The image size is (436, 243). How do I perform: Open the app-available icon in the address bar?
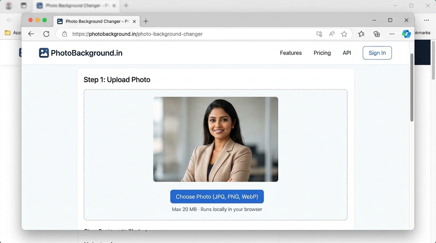tap(319, 34)
